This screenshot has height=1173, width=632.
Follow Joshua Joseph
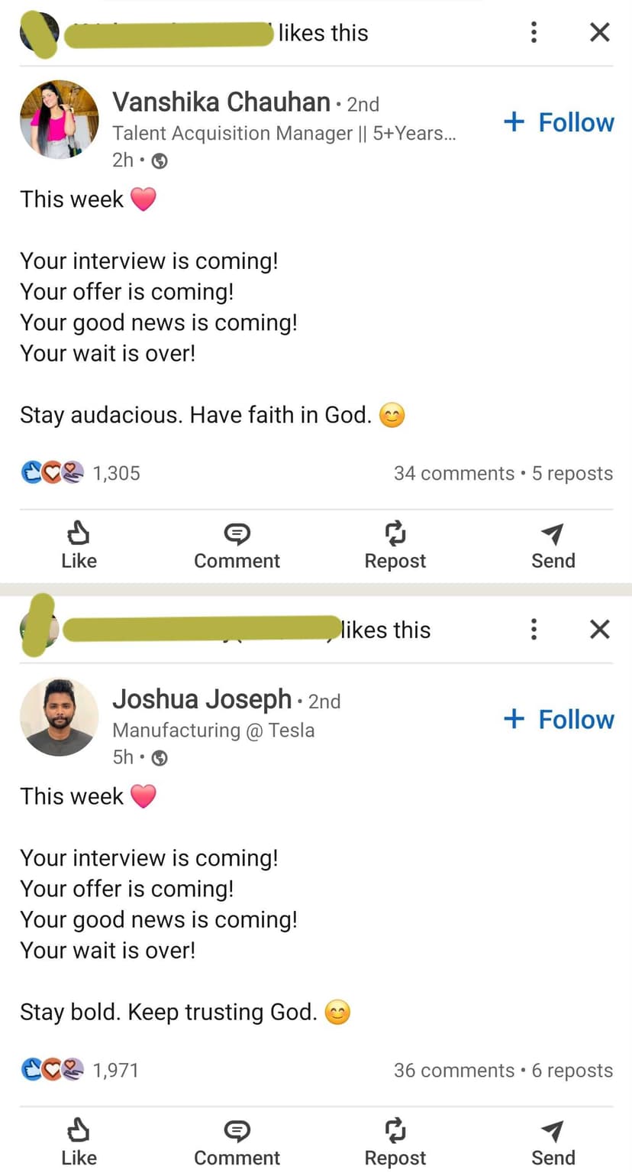(x=559, y=719)
